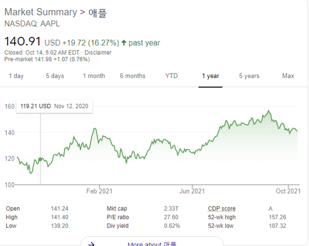This screenshot has width=309, height=246.
Task: Click the 52-wk high value 157.26
Action: click(x=278, y=217)
